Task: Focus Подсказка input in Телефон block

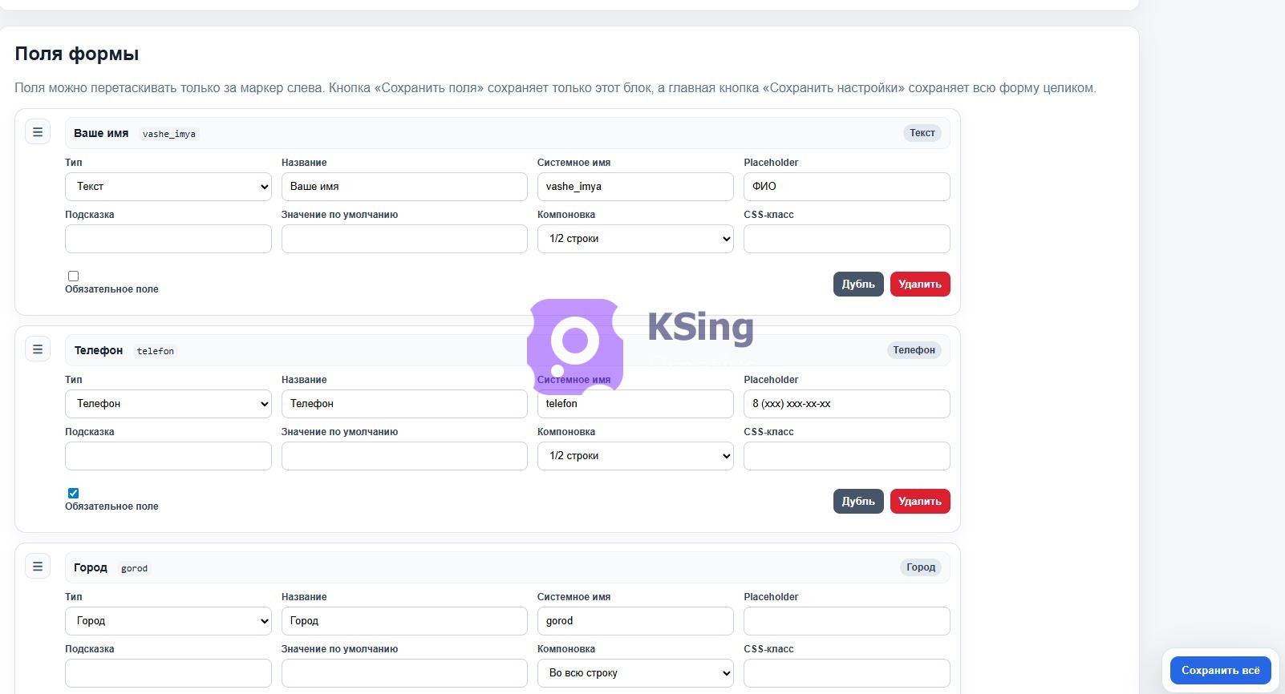Action: 168,456
